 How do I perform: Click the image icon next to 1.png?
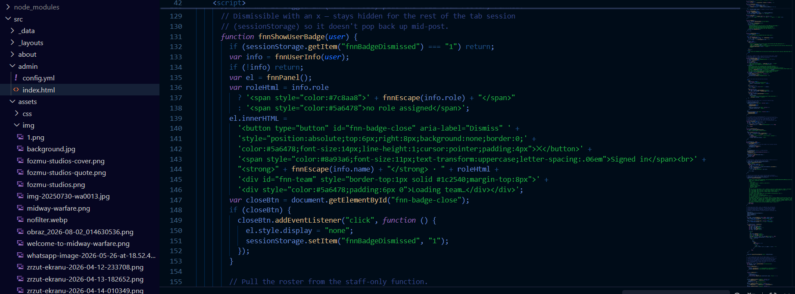(20, 137)
